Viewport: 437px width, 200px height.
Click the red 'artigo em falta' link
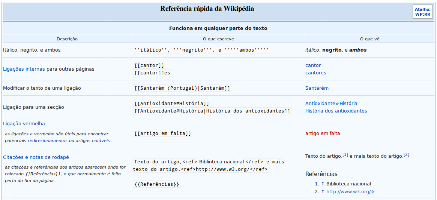tap(323, 133)
